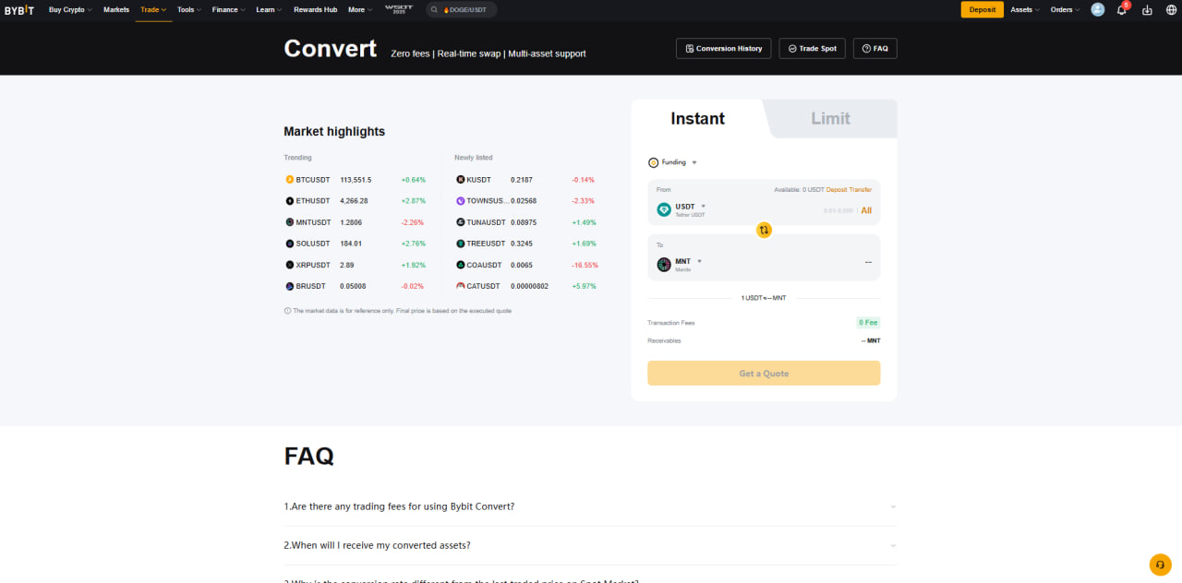Open Trade Spot
This screenshot has height=583, width=1182.
click(x=812, y=48)
